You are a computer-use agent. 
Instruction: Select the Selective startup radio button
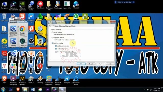point(52,43)
